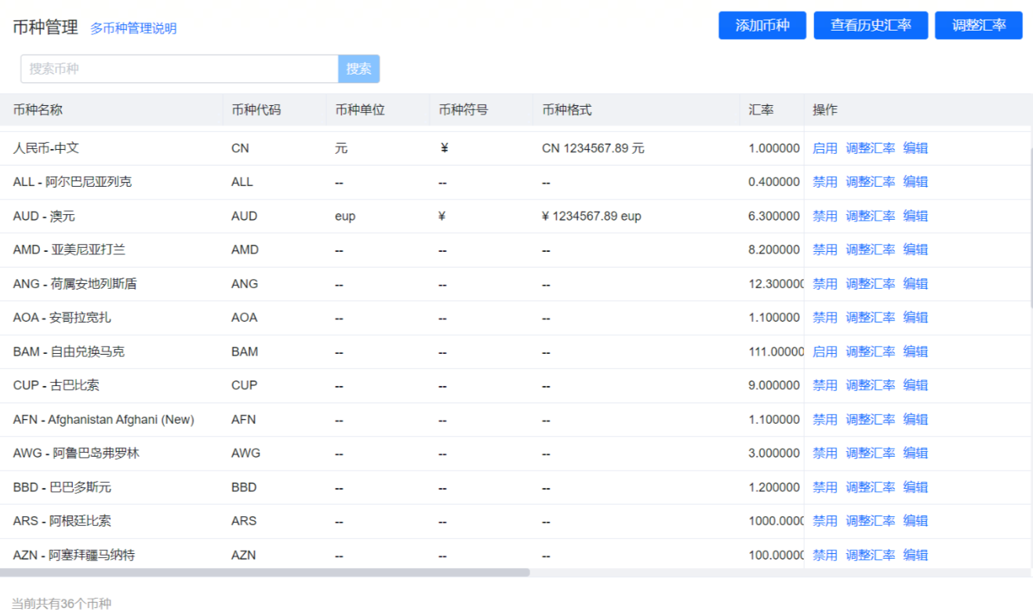Edit BAM 自由兑换马克

click(915, 352)
